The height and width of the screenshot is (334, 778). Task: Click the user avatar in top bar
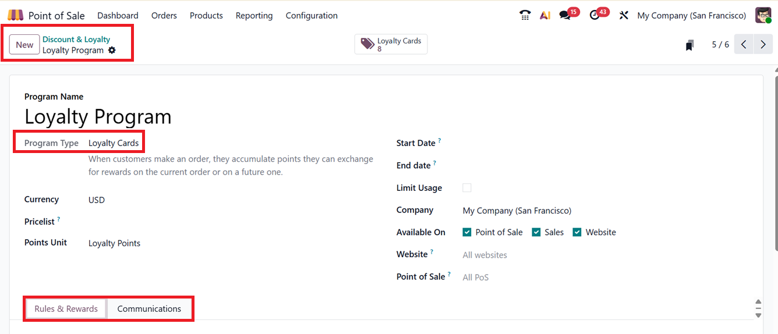(763, 16)
